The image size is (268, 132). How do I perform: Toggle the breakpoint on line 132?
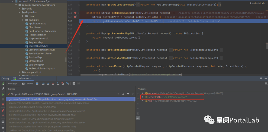point(75,17)
